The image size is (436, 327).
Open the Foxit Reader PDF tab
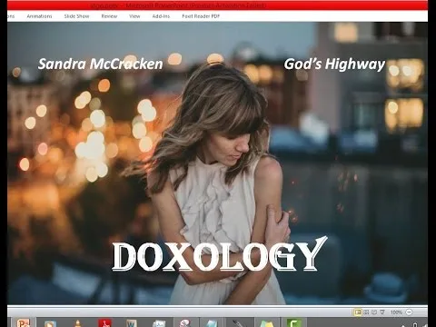click(201, 16)
